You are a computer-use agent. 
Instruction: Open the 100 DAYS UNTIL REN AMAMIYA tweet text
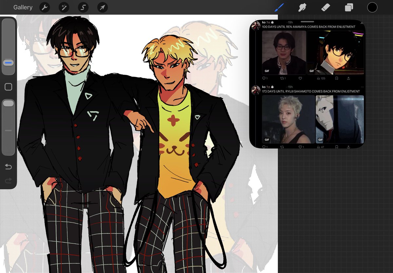pyautogui.click(x=309, y=27)
